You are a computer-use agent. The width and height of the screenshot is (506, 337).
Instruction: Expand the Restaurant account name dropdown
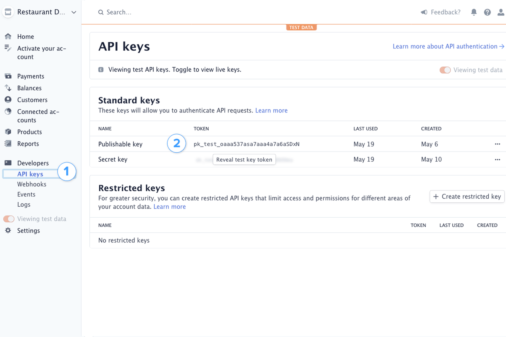coord(74,12)
